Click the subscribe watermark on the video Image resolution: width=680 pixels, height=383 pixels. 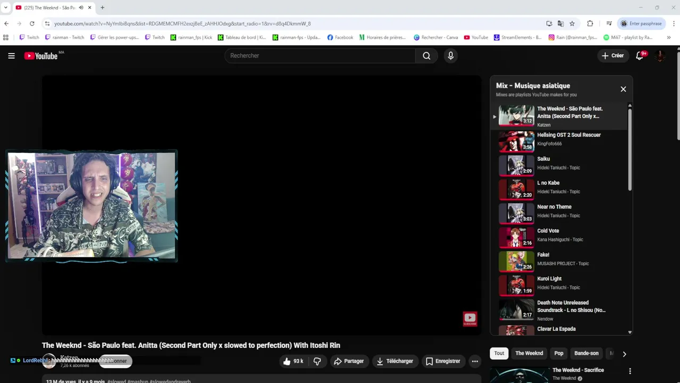click(x=470, y=319)
